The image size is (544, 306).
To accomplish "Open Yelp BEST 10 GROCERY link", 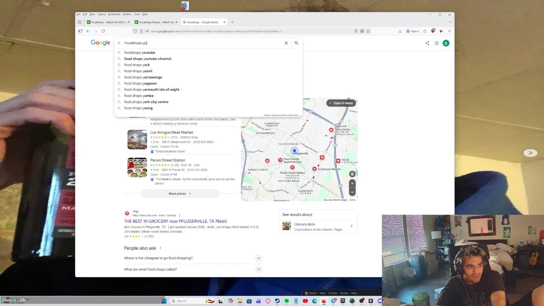I will click(x=176, y=221).
